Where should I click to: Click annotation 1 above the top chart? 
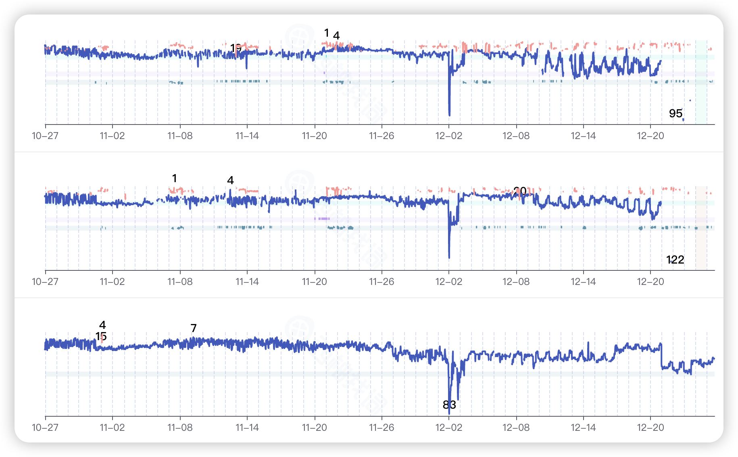327,33
